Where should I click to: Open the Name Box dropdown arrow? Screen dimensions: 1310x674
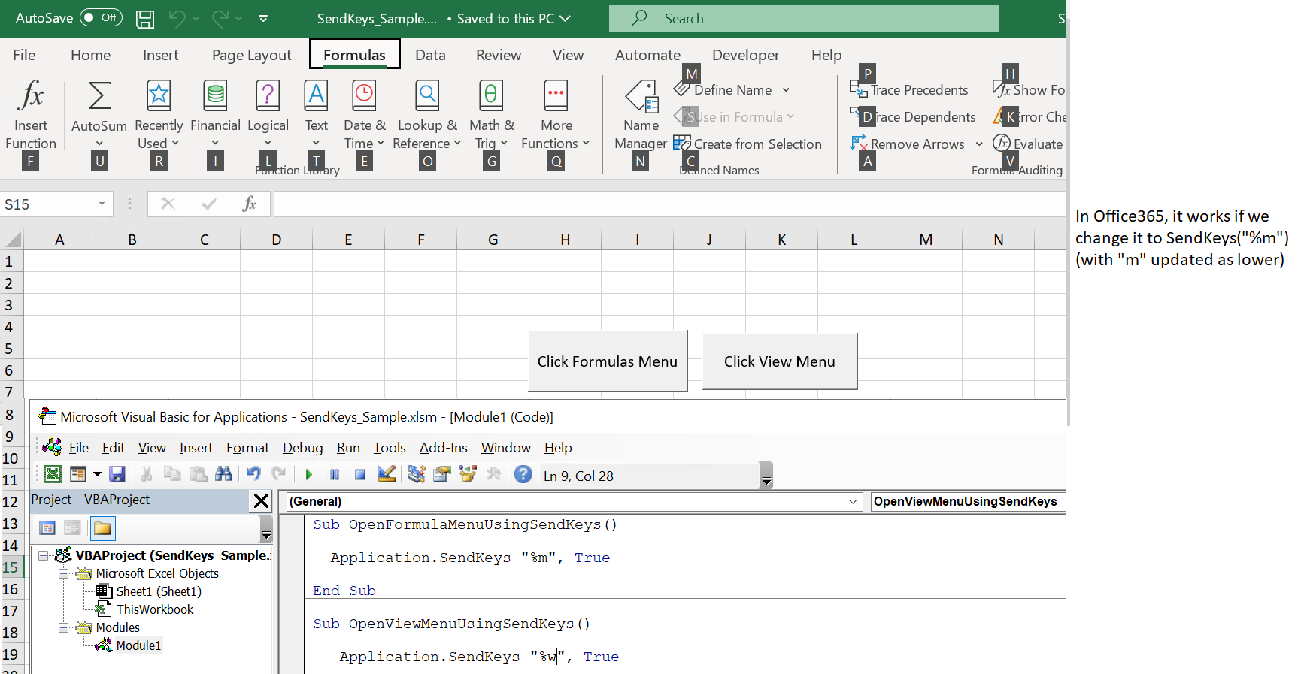coord(102,204)
